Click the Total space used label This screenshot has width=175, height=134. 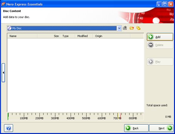tap(157, 105)
